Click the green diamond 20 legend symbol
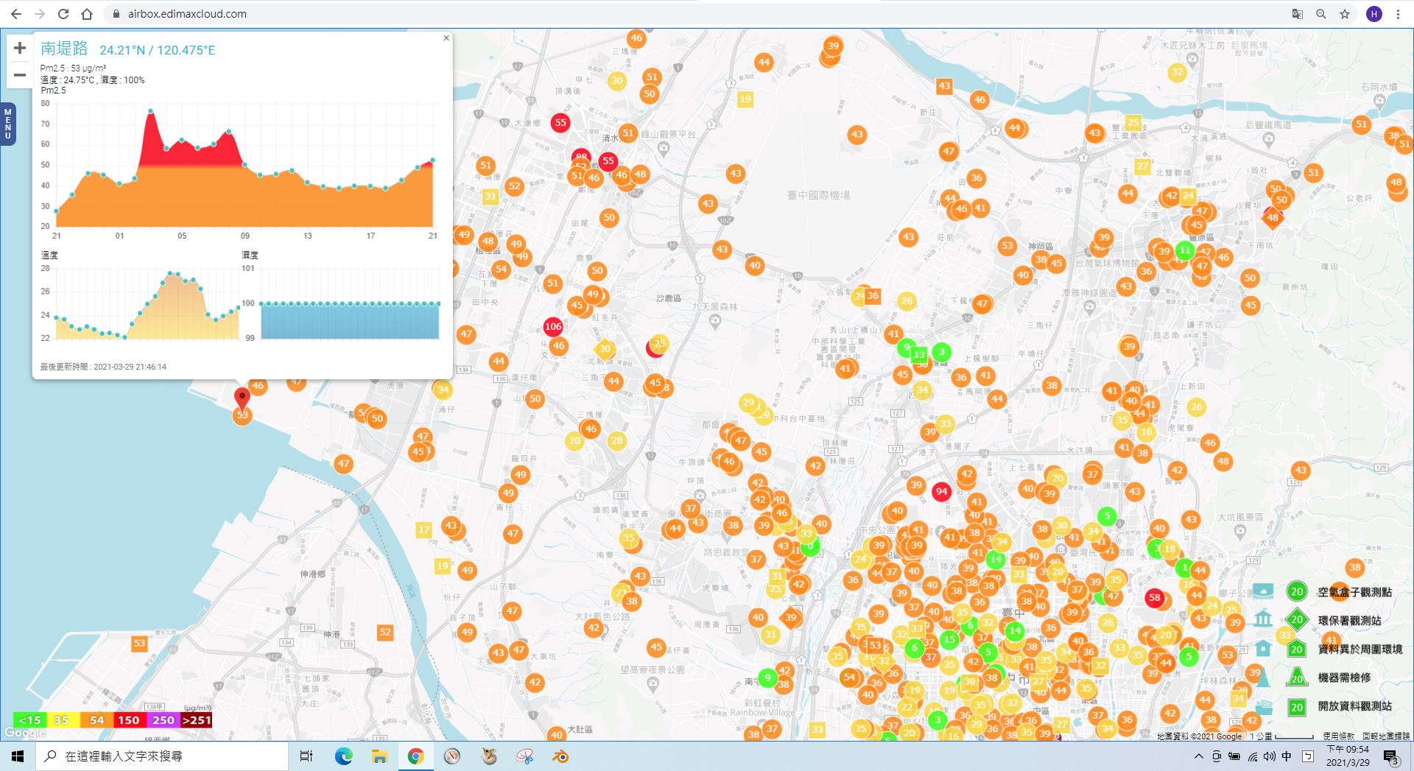 1297,619
